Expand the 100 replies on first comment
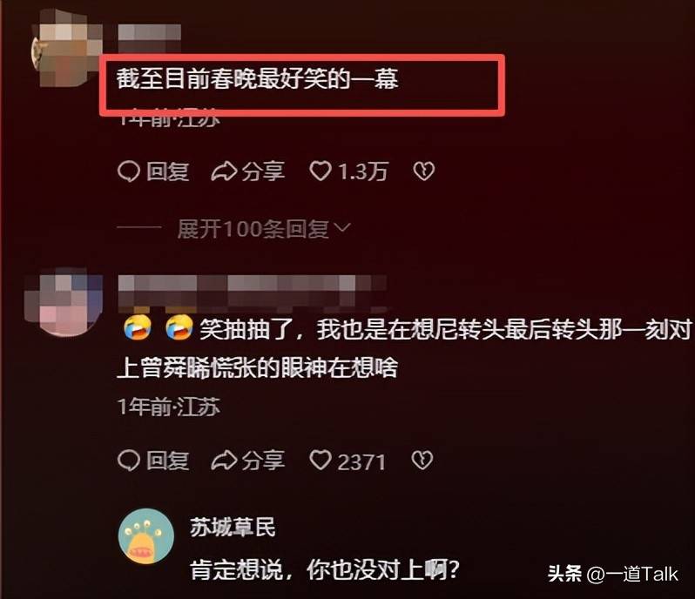 coord(253,229)
